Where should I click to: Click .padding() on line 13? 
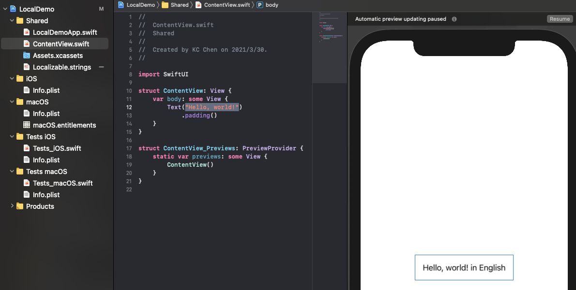(199, 116)
